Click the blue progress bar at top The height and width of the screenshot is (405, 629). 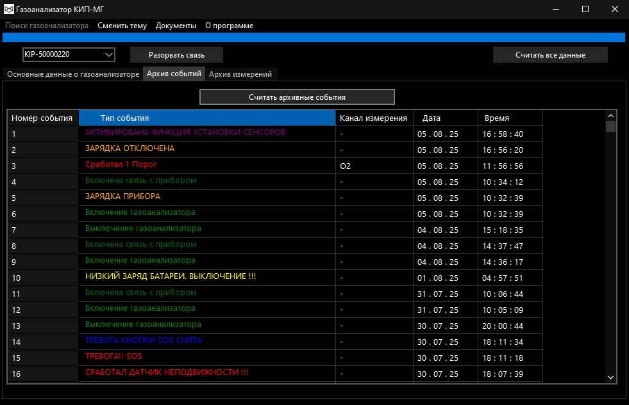[x=314, y=37]
